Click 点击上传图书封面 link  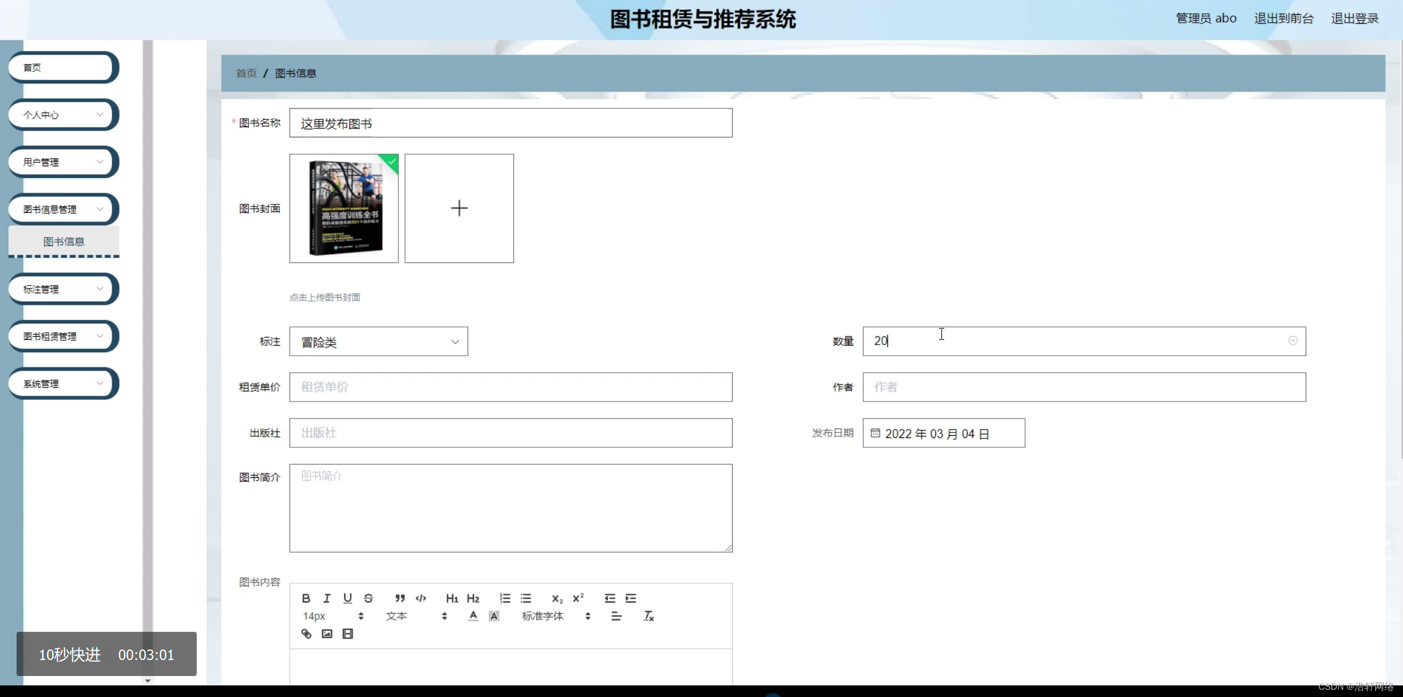tap(324, 297)
